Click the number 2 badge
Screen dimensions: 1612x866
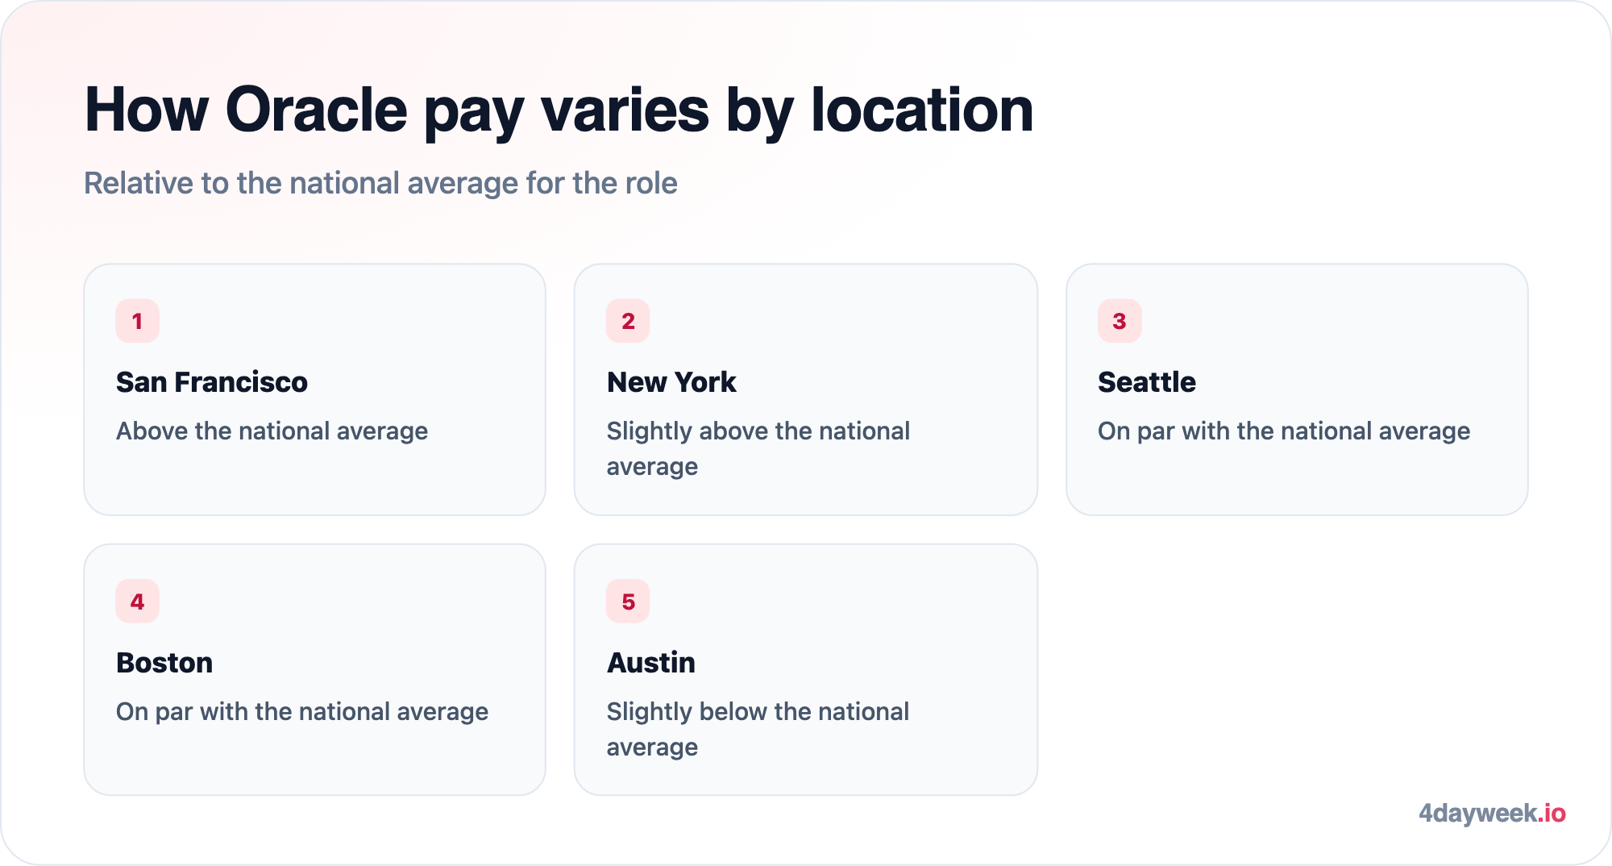(628, 321)
